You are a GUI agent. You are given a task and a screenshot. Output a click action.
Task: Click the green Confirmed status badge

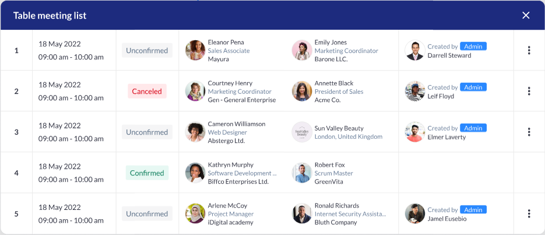tap(147, 173)
